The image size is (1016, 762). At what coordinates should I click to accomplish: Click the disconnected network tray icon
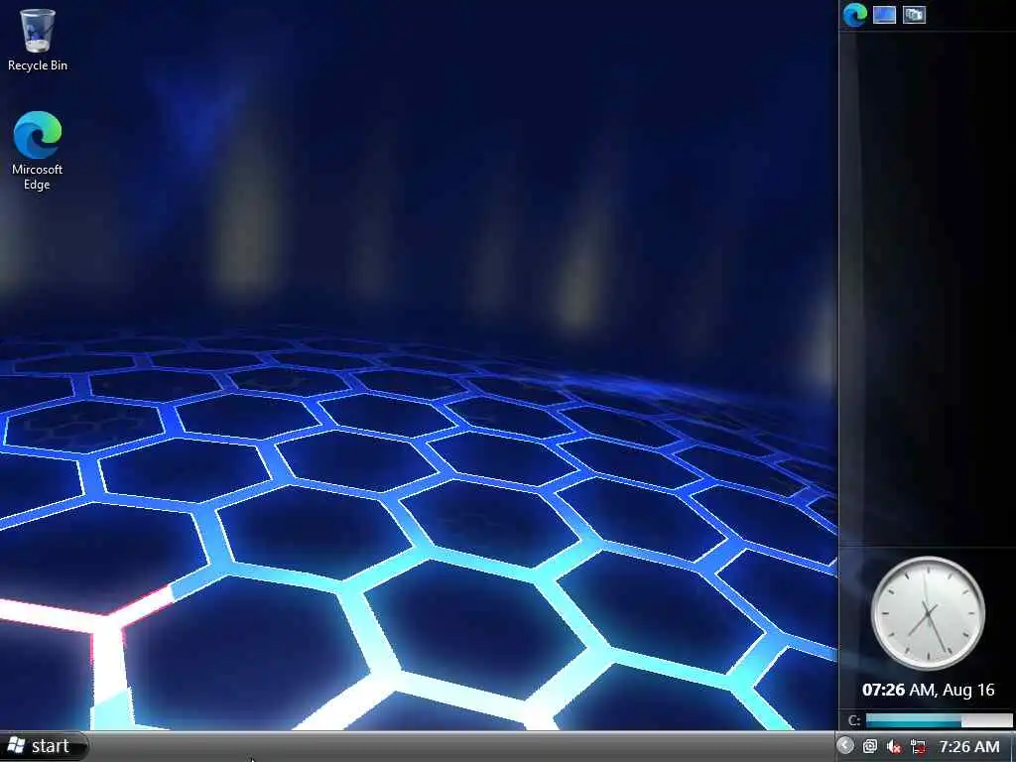(918, 746)
